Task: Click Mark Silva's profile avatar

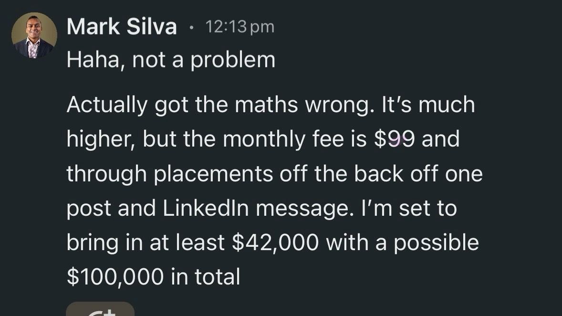Action: (34, 35)
